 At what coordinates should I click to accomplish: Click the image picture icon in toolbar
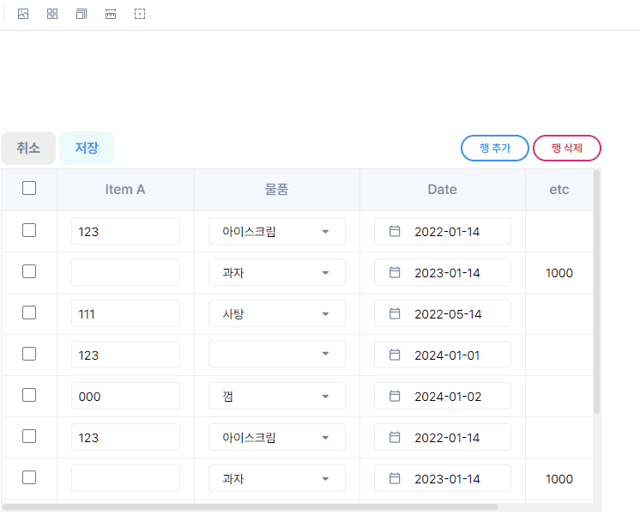coord(23,14)
